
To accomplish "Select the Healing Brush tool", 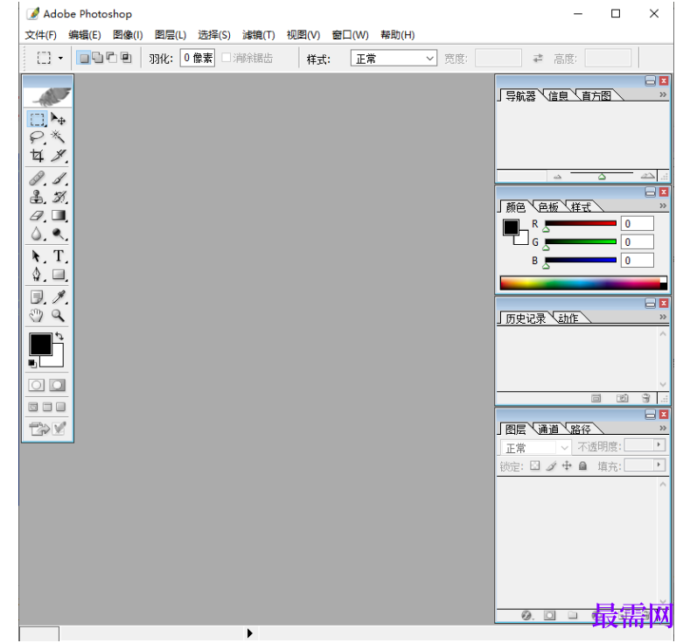I will [x=37, y=178].
